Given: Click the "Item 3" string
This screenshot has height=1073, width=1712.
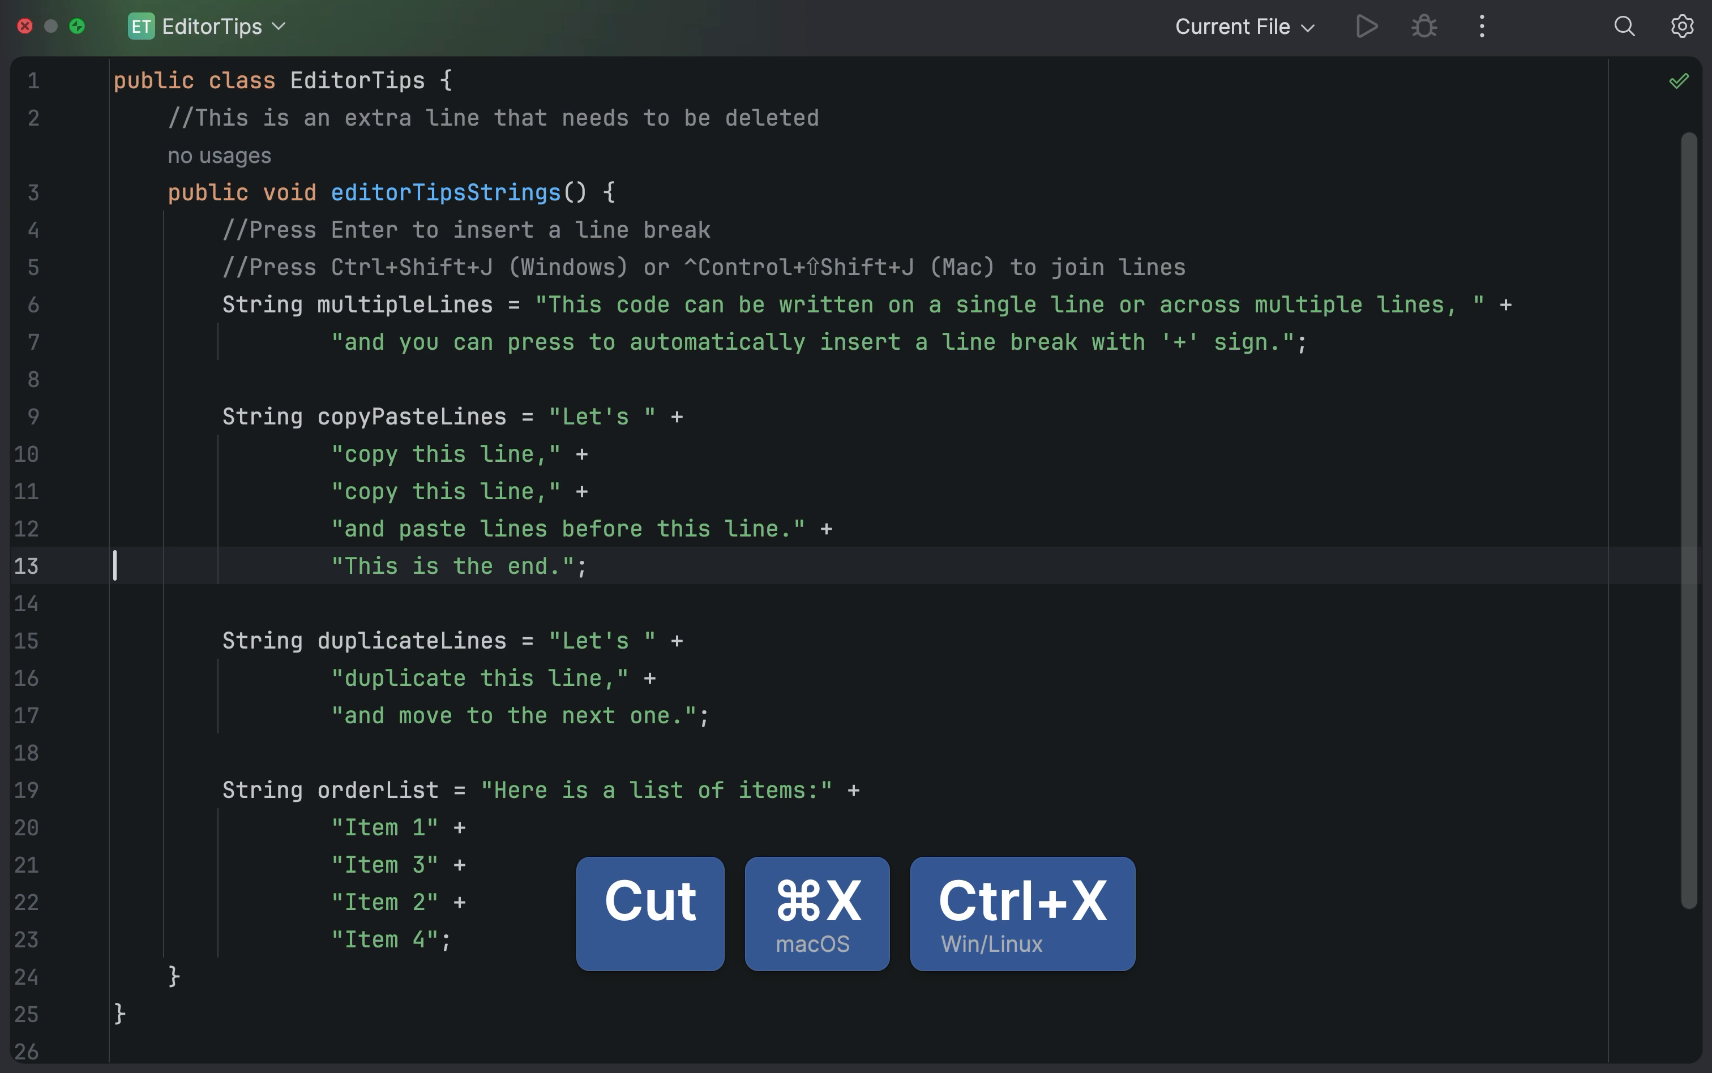Looking at the screenshot, I should (x=385, y=864).
